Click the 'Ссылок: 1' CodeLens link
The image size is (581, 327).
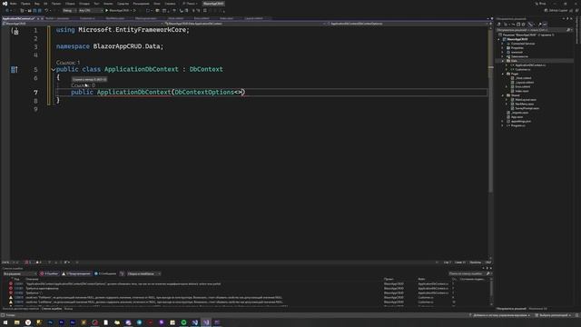click(x=68, y=63)
